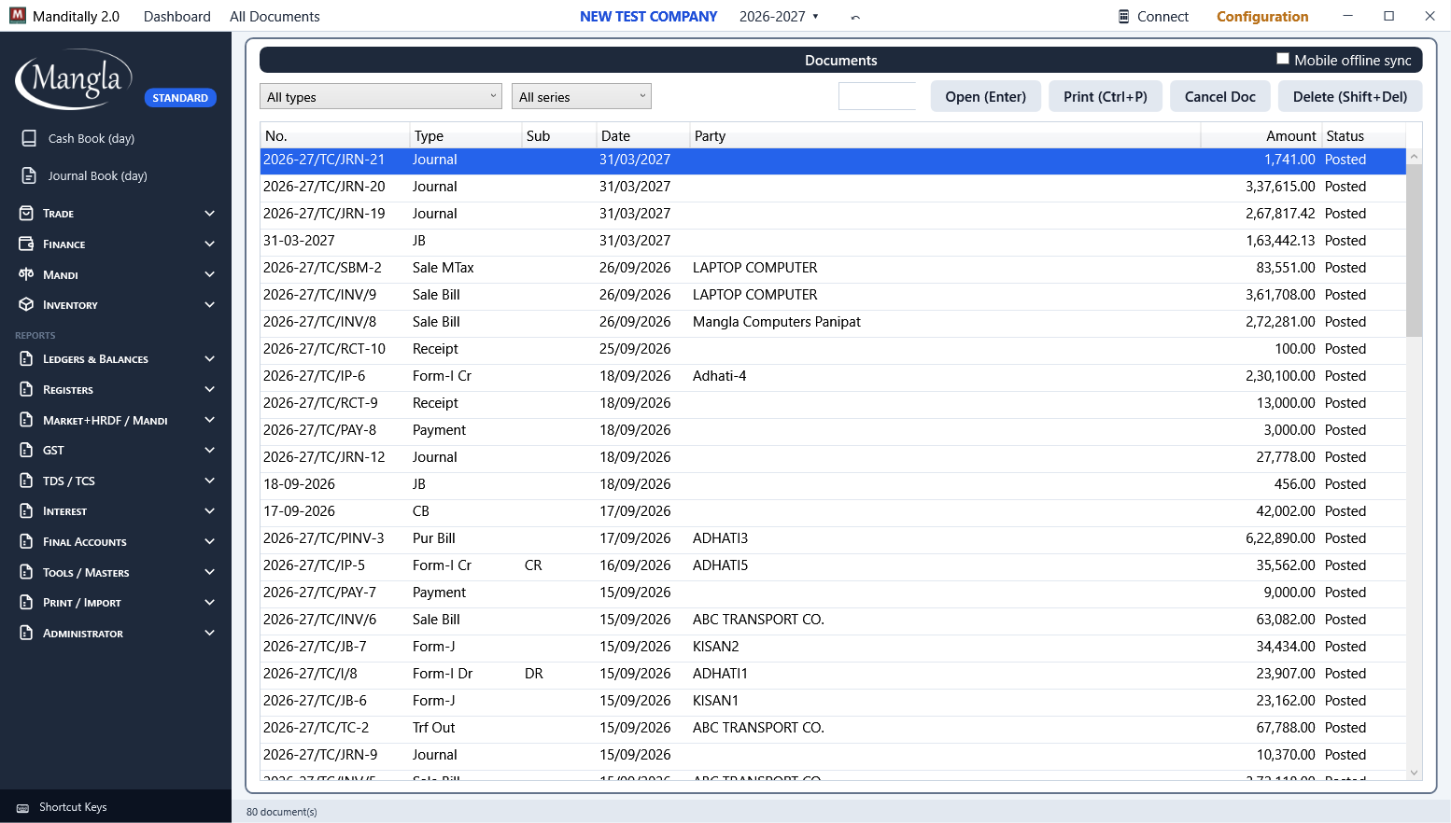Click the Registers report icon
The image size is (1451, 823).
click(26, 389)
